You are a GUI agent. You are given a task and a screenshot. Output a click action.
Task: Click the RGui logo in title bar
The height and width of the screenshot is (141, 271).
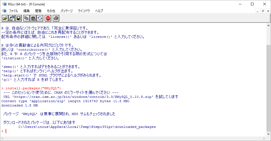click(x=5, y=4)
